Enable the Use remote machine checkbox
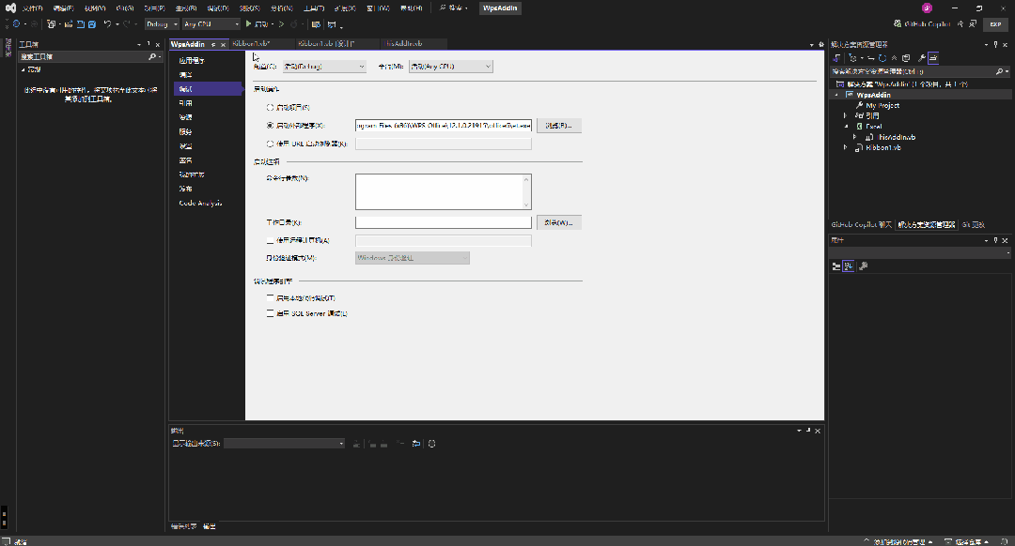Screen dimensions: 1015x546 (270, 240)
